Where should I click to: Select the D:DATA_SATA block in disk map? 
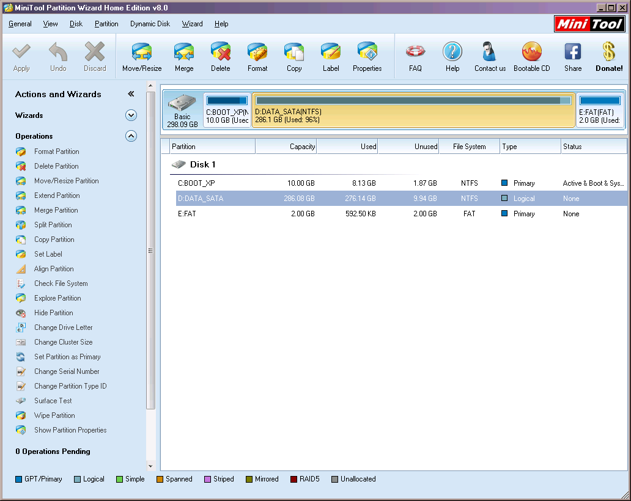click(x=413, y=110)
